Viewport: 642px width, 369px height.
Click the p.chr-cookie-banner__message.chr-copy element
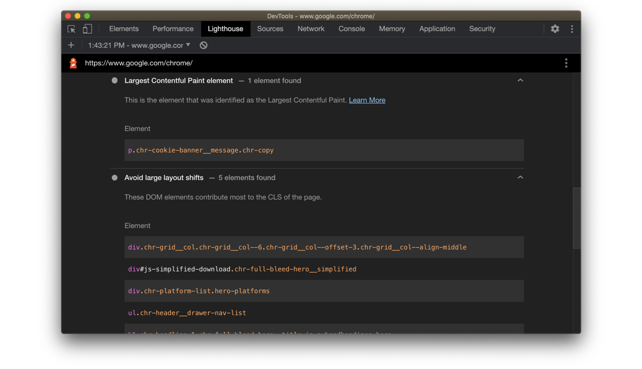[x=201, y=150]
